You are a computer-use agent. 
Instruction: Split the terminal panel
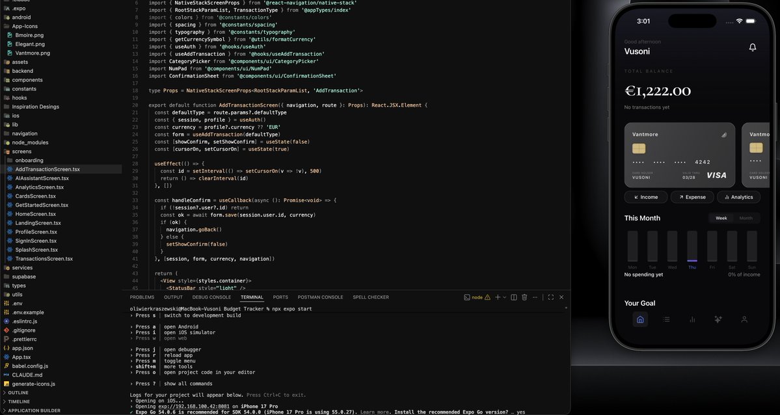[514, 297]
